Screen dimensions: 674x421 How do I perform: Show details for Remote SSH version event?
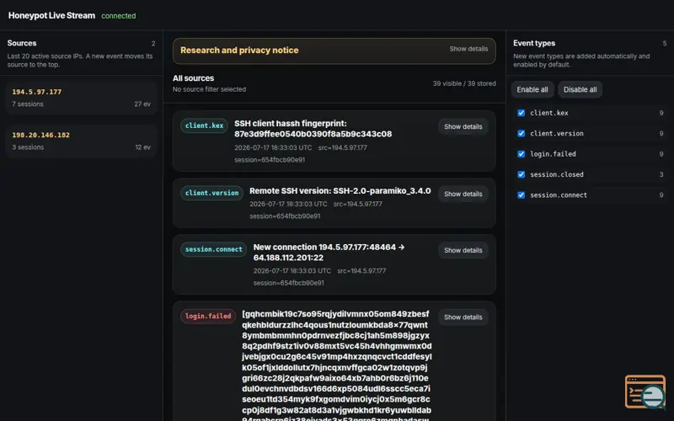click(463, 195)
